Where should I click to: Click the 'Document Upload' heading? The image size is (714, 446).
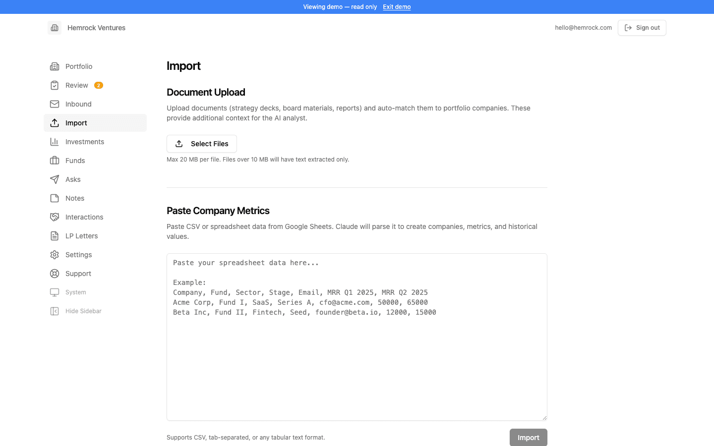click(206, 92)
